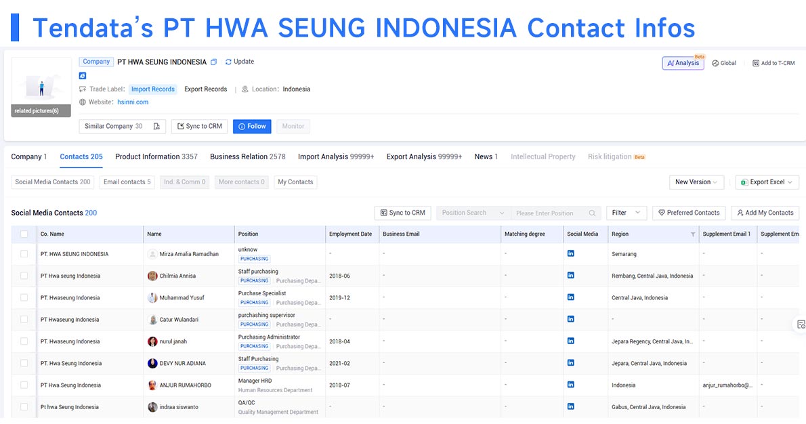Click avatar of Muhammad Yusuf
The width and height of the screenshot is (806, 424).
(152, 297)
